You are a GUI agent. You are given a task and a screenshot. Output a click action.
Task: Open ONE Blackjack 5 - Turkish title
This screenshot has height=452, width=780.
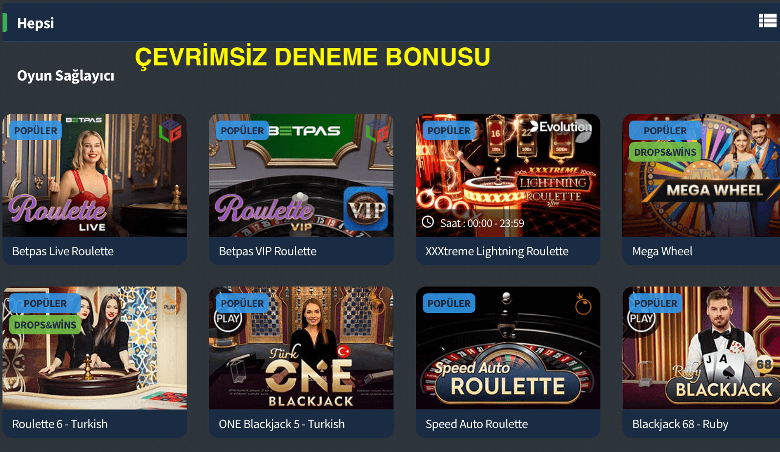pyautogui.click(x=282, y=424)
